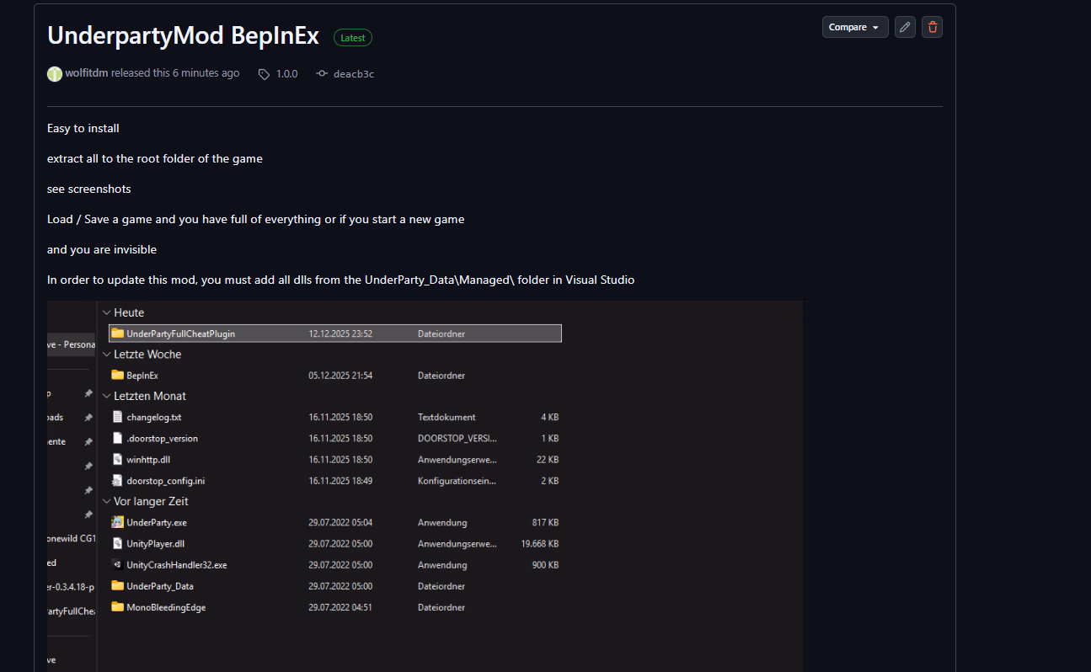Select the BepInEx folder icon
1091x672 pixels.
click(x=118, y=376)
